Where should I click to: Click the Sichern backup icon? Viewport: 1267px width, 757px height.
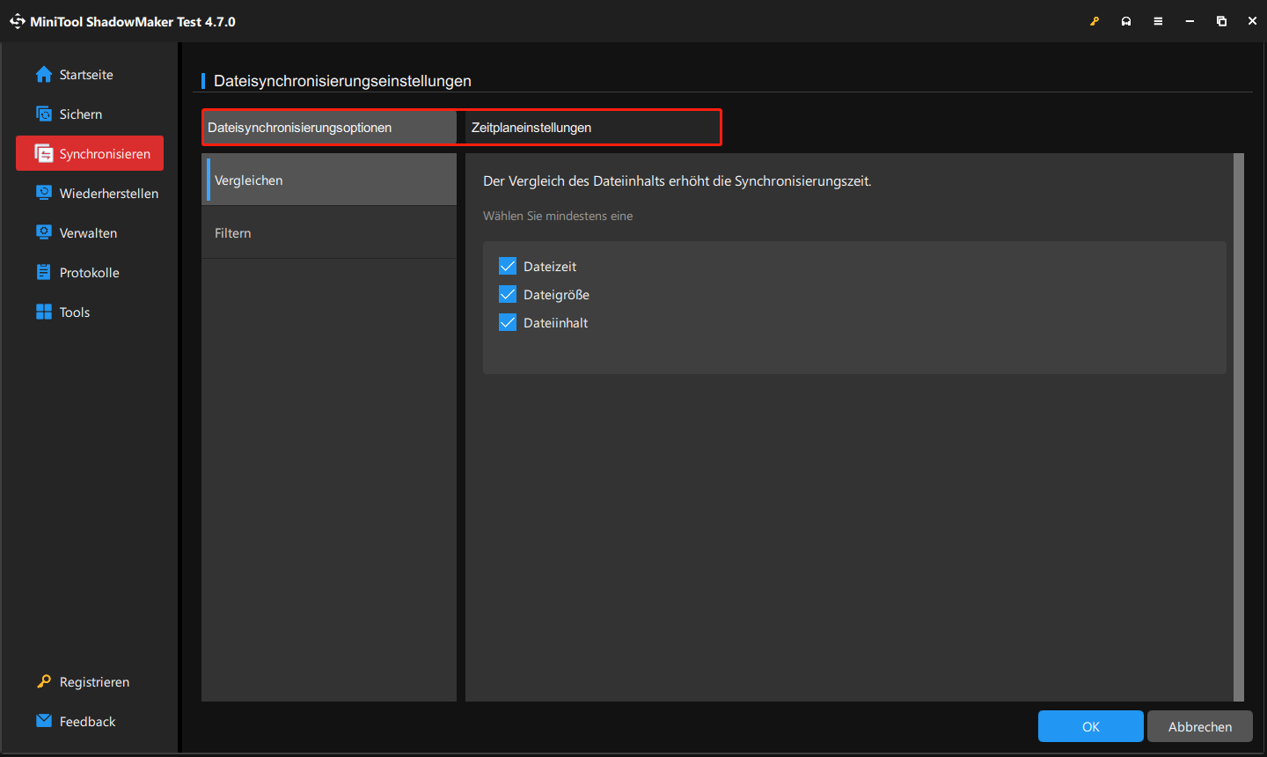[44, 114]
